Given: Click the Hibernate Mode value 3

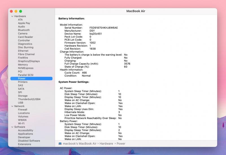Looking at the screenshot, I should tap(119, 112).
